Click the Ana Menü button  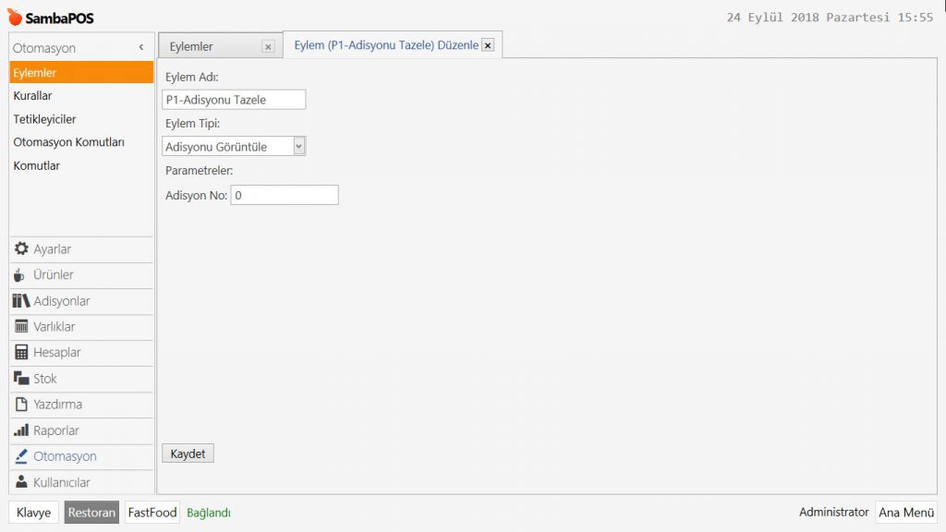point(905,513)
